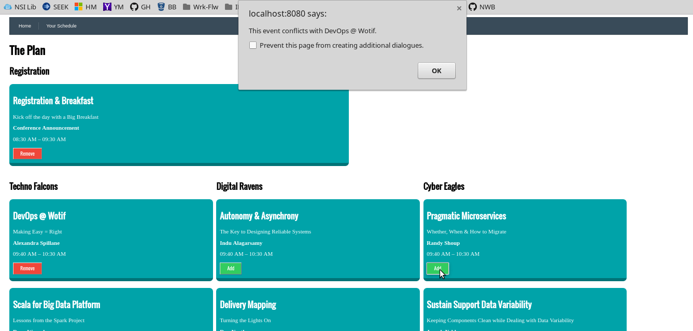Tick Prevent this page from creating additional dialogues
This screenshot has width=693, height=331.
point(253,45)
